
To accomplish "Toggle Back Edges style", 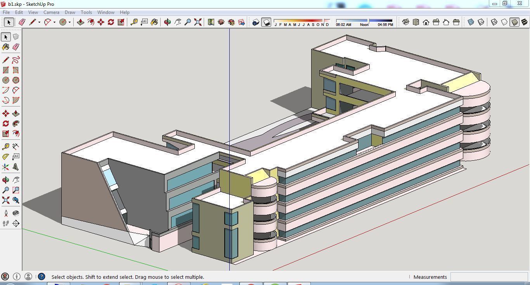I will coord(481,22).
